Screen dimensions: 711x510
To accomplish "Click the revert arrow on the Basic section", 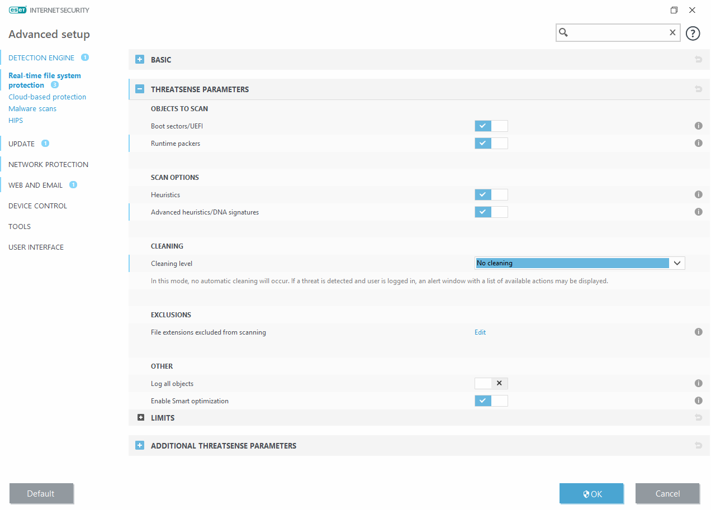I will [698, 60].
